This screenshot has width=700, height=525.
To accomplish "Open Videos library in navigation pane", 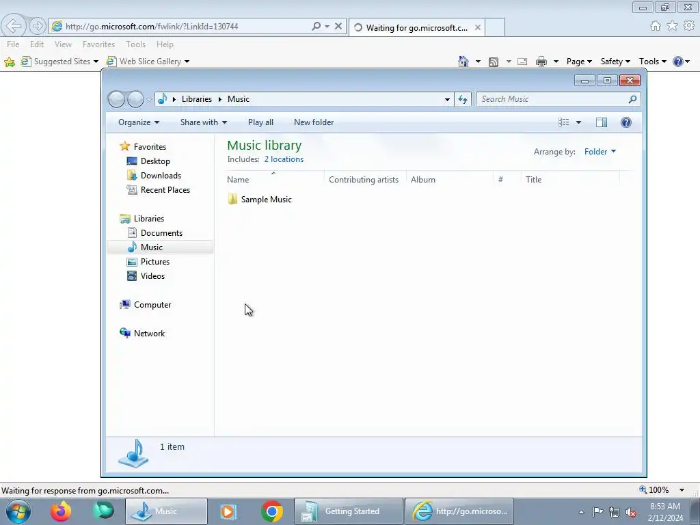I will 152,276.
